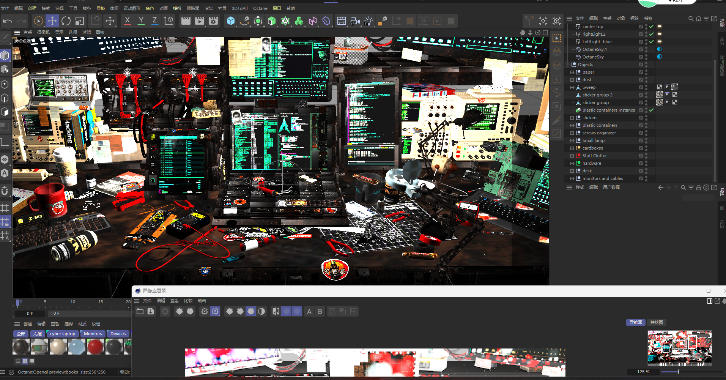Click search icon in object manager

pos(691,18)
